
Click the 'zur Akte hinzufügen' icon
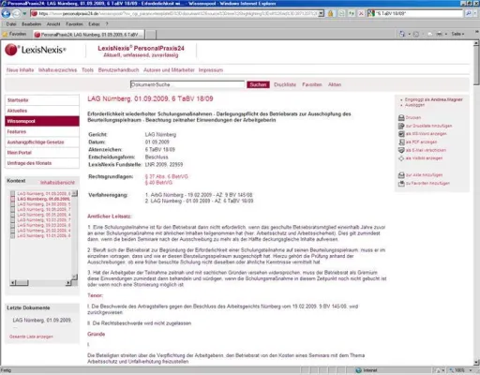pos(401,175)
